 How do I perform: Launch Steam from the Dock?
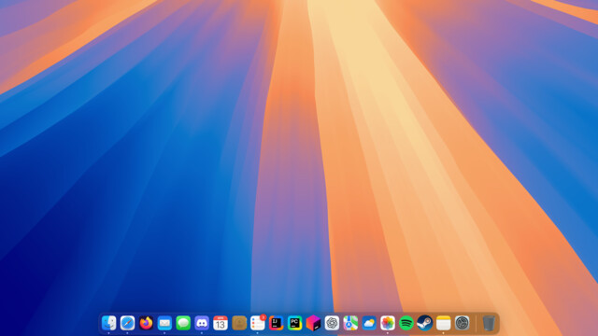tap(425, 323)
